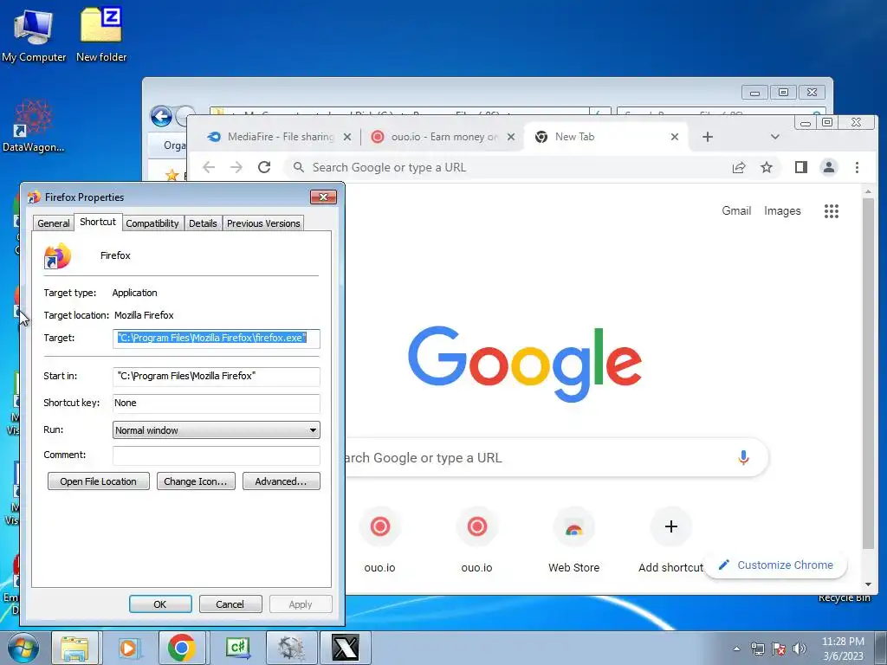This screenshot has height=665, width=887.
Task: Open the C# app in the taskbar
Action: point(237,648)
